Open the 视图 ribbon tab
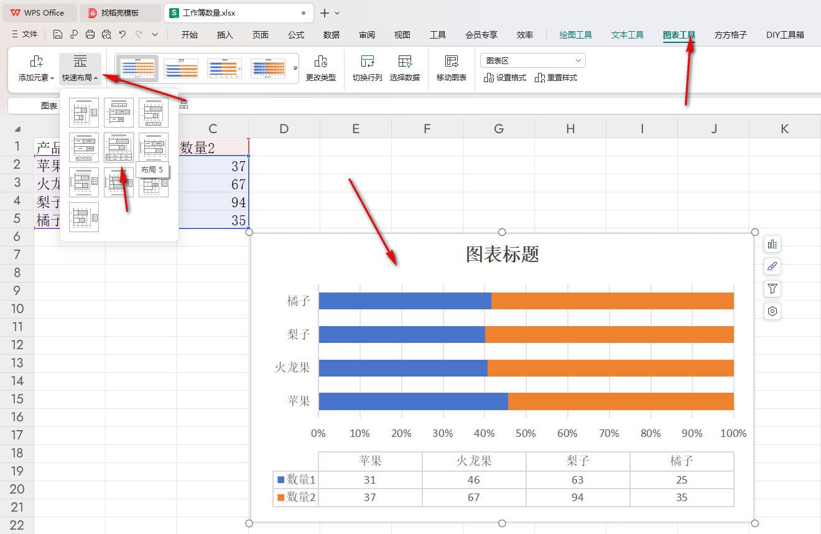Screen dimensions: 821x534 [x=402, y=35]
